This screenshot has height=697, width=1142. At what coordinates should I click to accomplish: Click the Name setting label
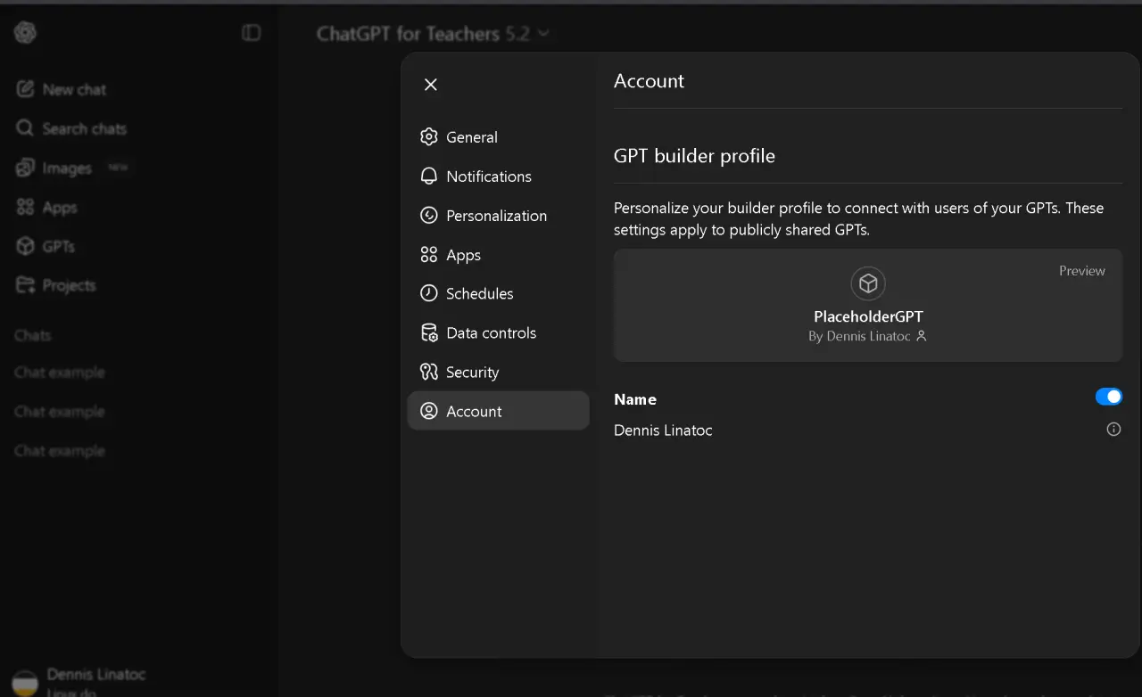[635, 399]
